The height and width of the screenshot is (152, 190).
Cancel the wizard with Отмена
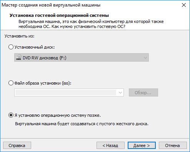[173, 145]
